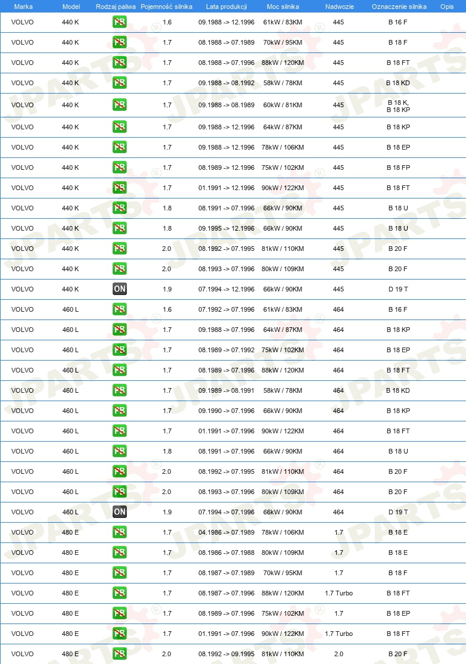Select the Rodzaj paliwa column header
This screenshot has width=466, height=664.
point(116,7)
